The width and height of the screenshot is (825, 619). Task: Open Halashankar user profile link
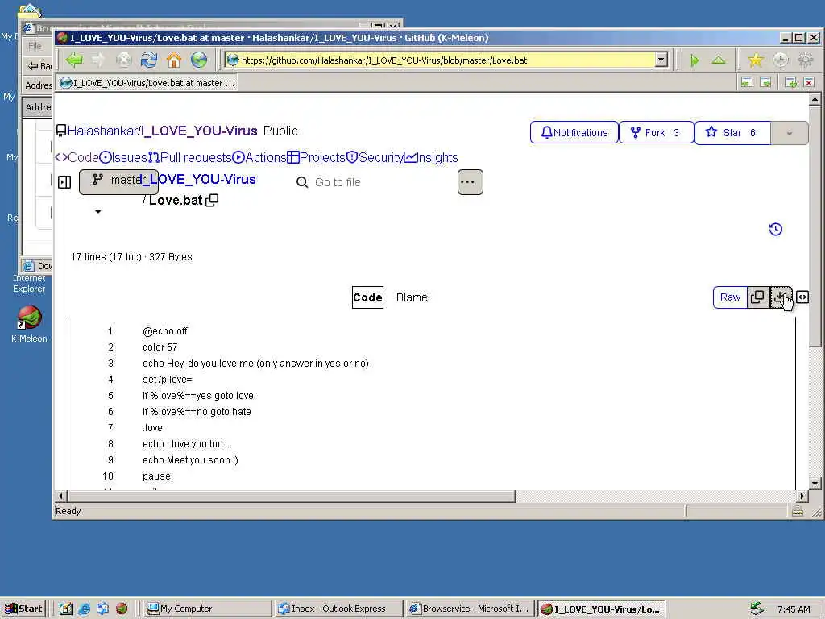102,131
